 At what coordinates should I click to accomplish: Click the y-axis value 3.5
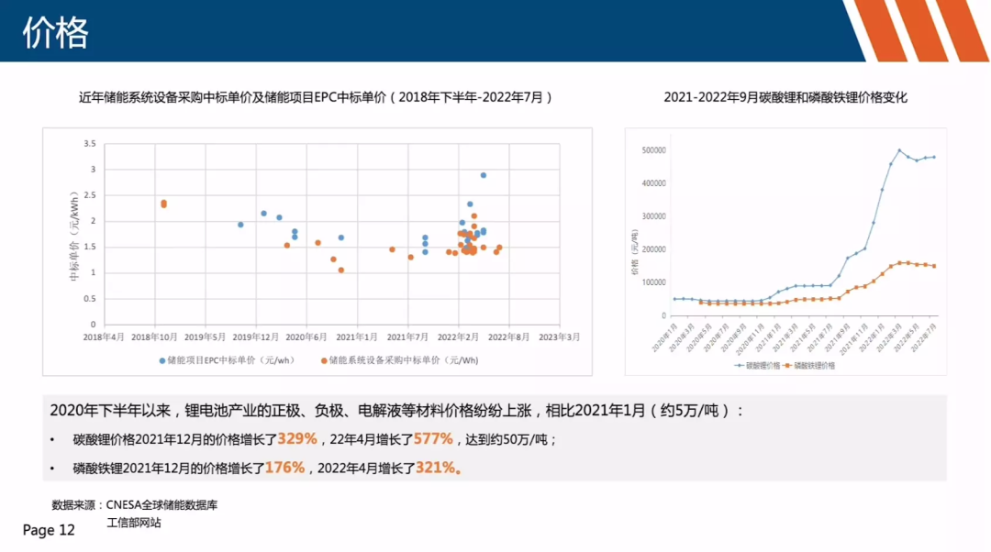coord(90,144)
